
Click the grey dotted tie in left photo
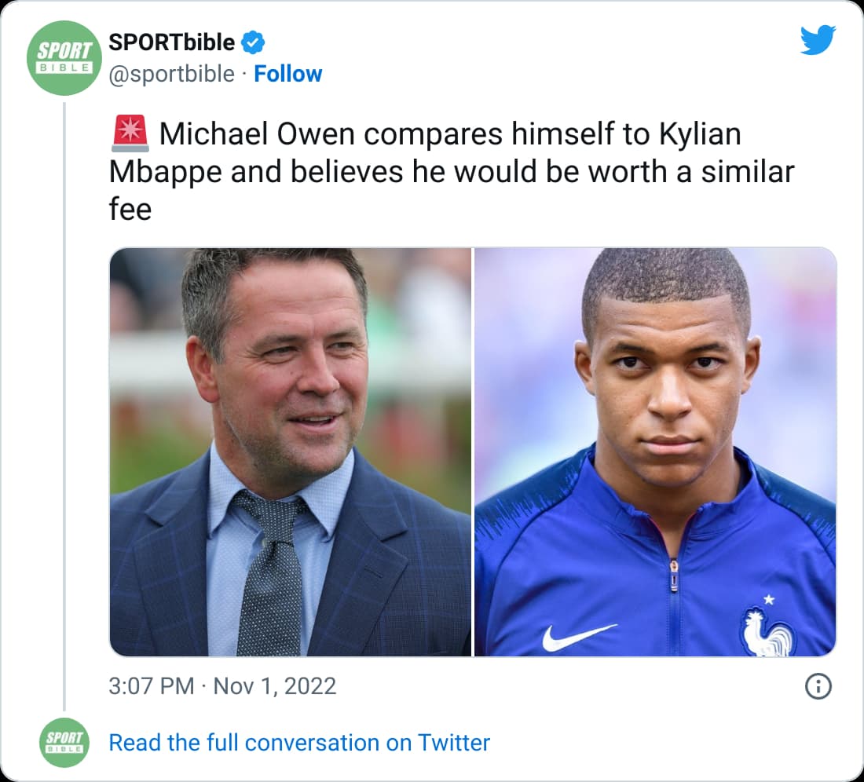coord(270,572)
